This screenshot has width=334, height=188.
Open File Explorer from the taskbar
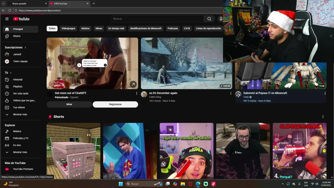(183, 184)
